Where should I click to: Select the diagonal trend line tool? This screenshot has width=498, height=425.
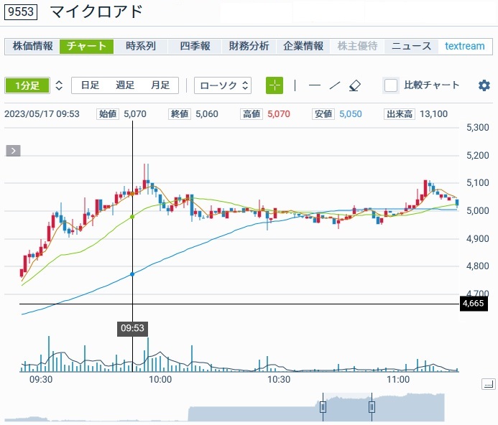pyautogui.click(x=334, y=85)
